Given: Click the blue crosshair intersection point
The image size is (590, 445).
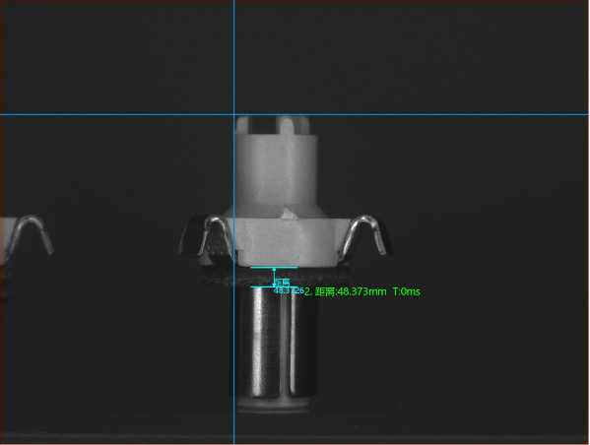Looking at the screenshot, I should [x=234, y=114].
